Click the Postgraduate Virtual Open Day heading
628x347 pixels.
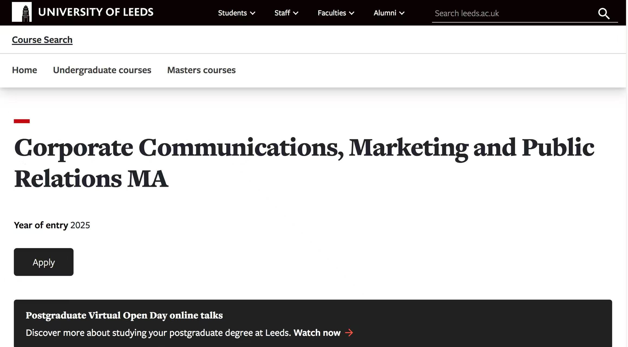coord(124,315)
